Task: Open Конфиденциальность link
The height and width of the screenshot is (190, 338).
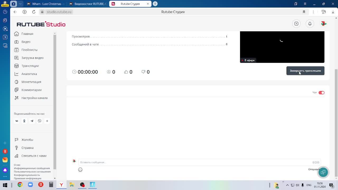Action: pyautogui.click(x=27, y=175)
